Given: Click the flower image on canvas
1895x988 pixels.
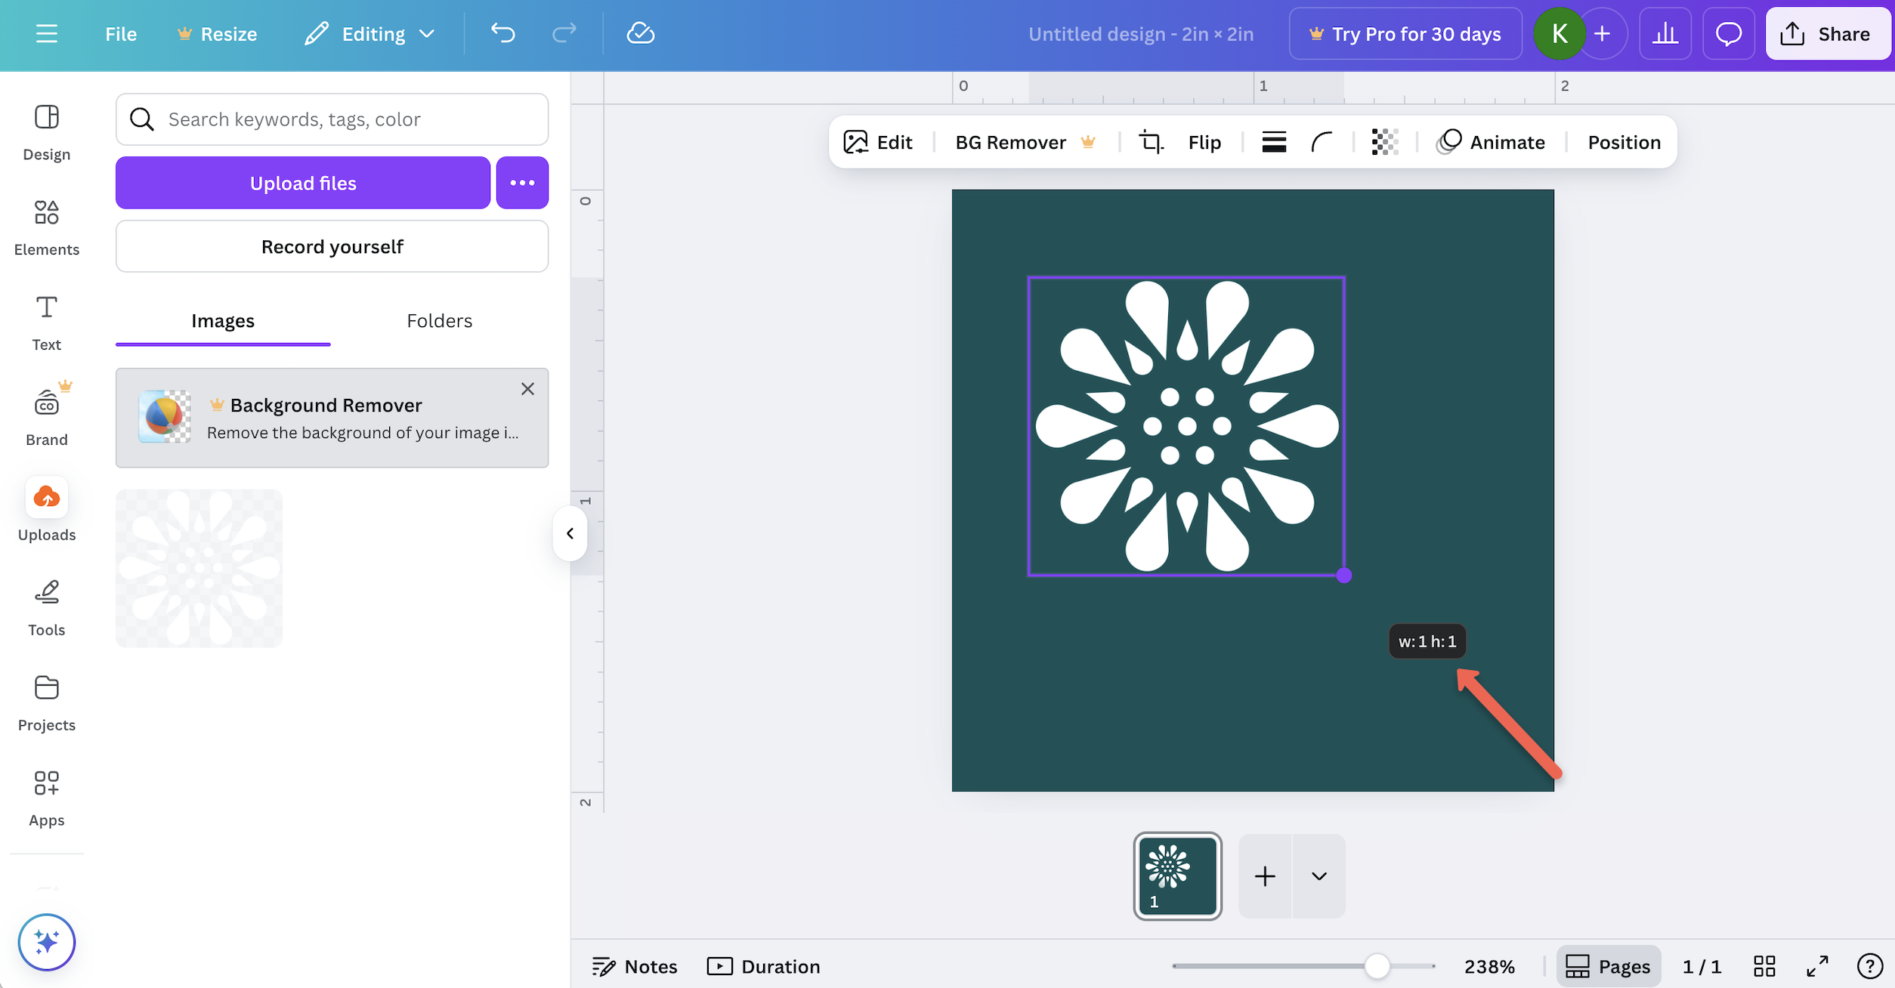Looking at the screenshot, I should [x=1186, y=426].
